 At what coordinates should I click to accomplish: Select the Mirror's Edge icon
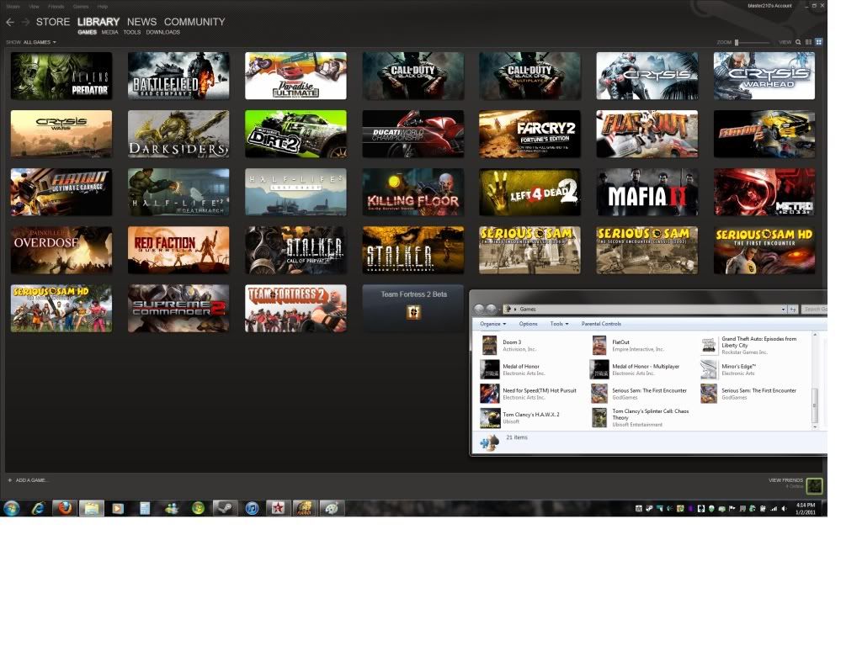(x=709, y=370)
